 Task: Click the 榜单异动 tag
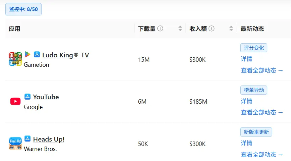click(253, 90)
